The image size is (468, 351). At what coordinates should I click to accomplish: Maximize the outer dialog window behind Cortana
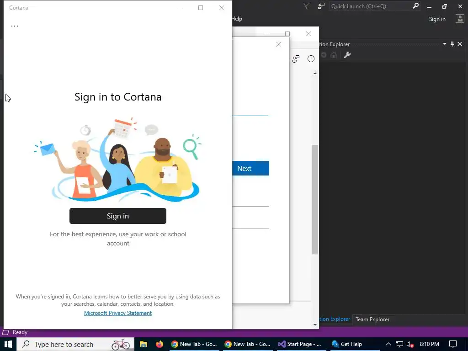pyautogui.click(x=287, y=34)
